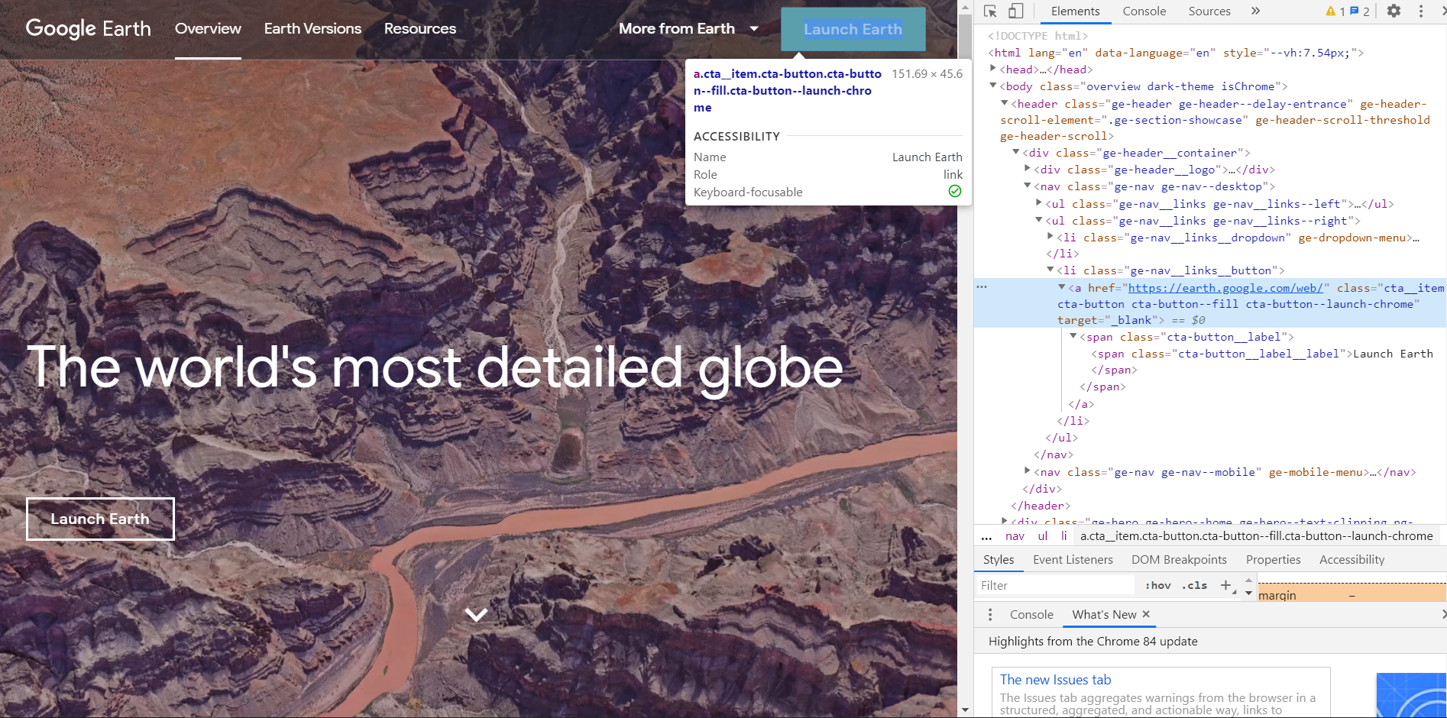Open the Properties pane tab

(x=1273, y=560)
